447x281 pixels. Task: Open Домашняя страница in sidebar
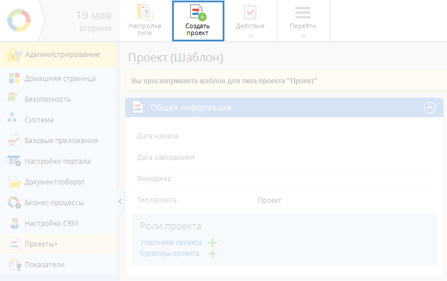pyautogui.click(x=60, y=79)
